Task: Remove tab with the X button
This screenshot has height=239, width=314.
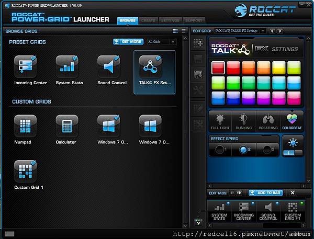Action: coord(293,193)
